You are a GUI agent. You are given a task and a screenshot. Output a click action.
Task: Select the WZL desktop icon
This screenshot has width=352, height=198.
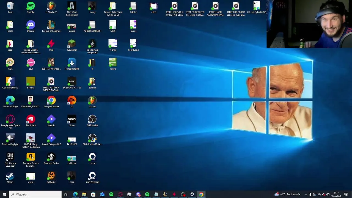click(x=10, y=64)
